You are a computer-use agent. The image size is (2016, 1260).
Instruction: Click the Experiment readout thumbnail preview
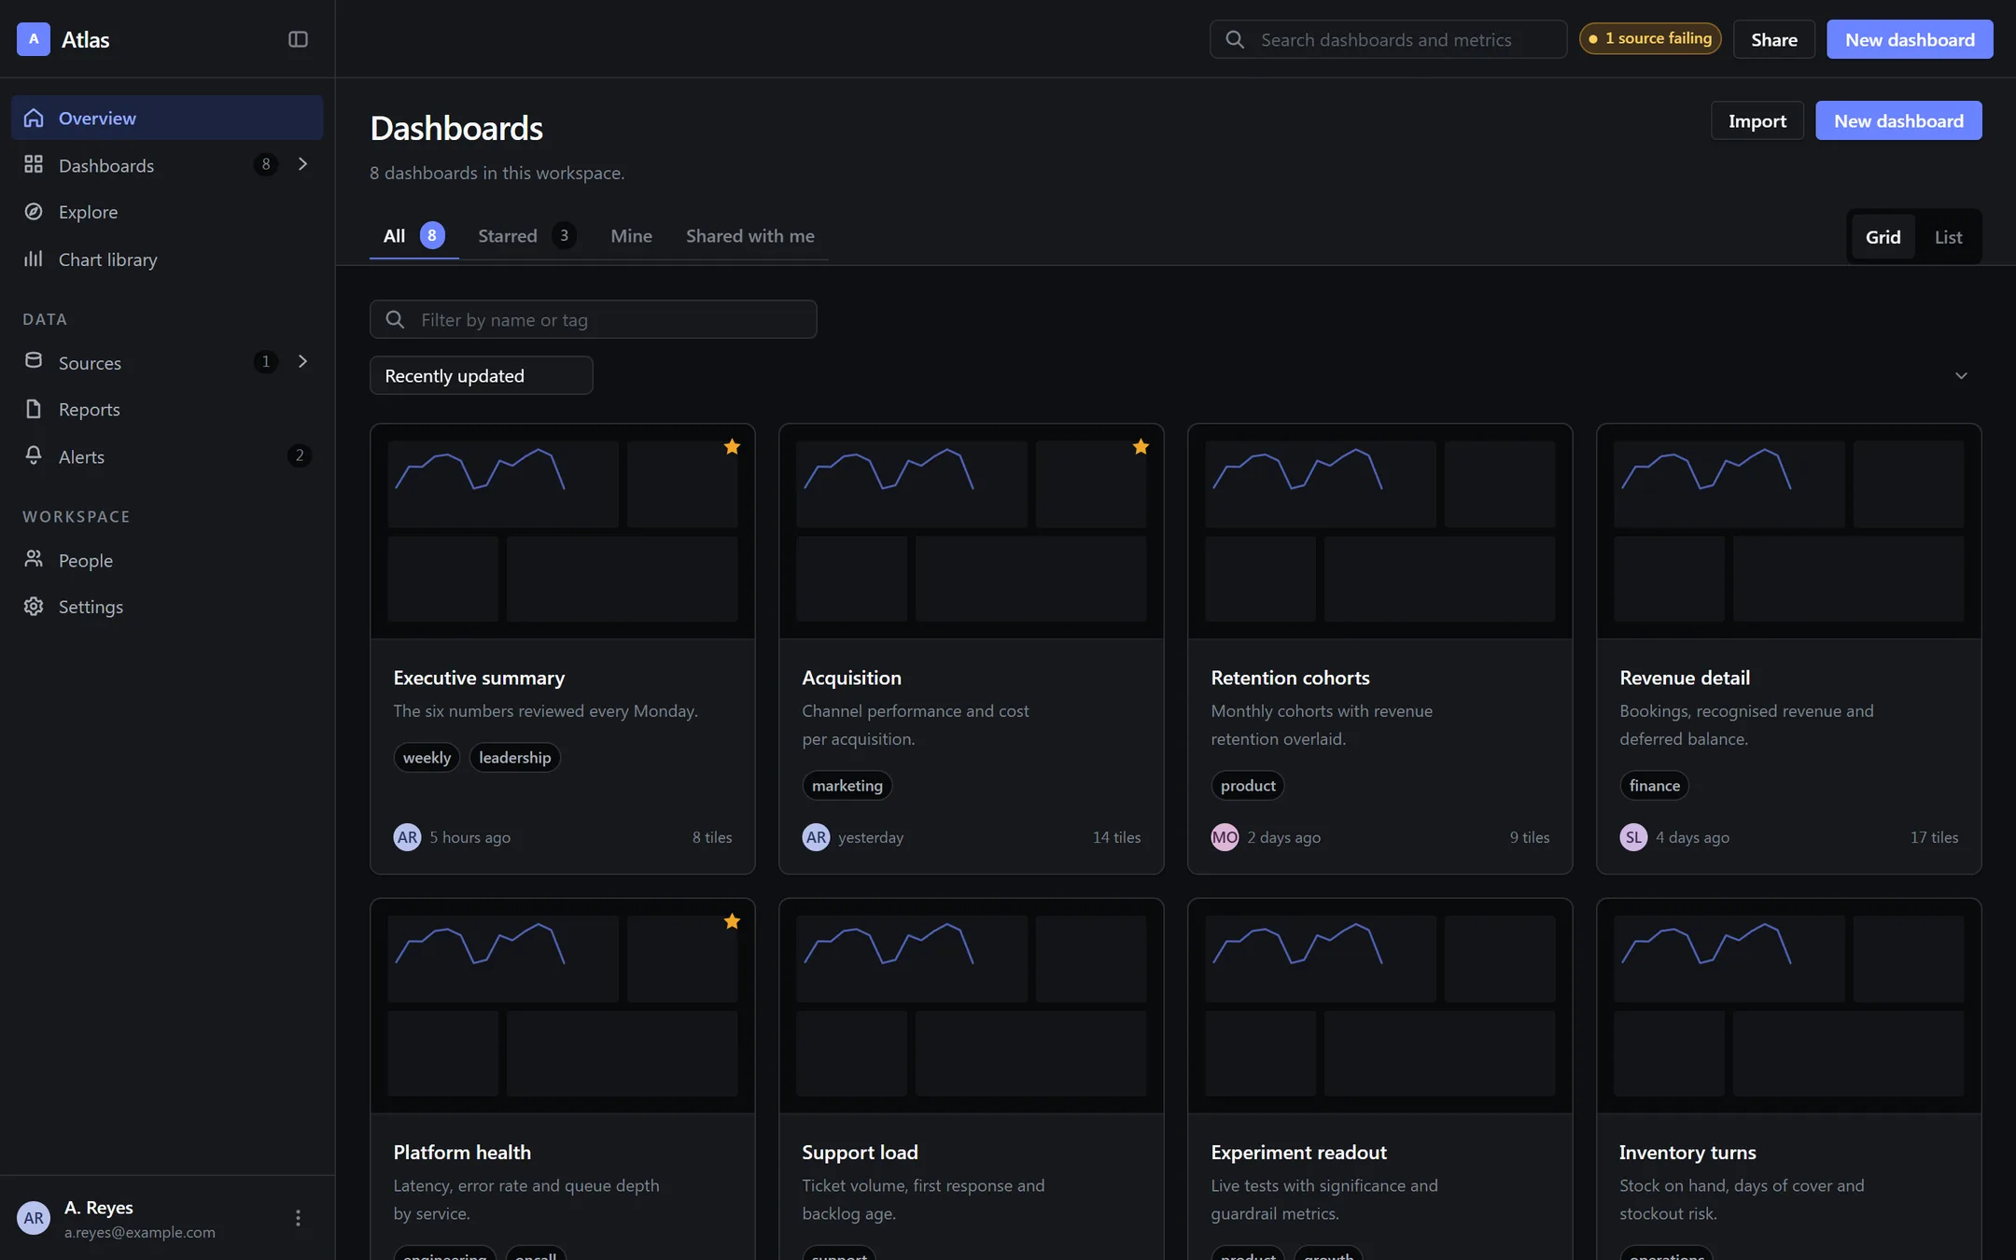(x=1380, y=1006)
